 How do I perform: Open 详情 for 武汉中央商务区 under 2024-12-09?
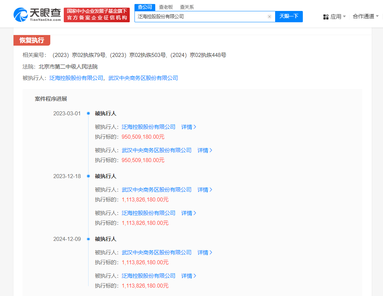(205, 253)
